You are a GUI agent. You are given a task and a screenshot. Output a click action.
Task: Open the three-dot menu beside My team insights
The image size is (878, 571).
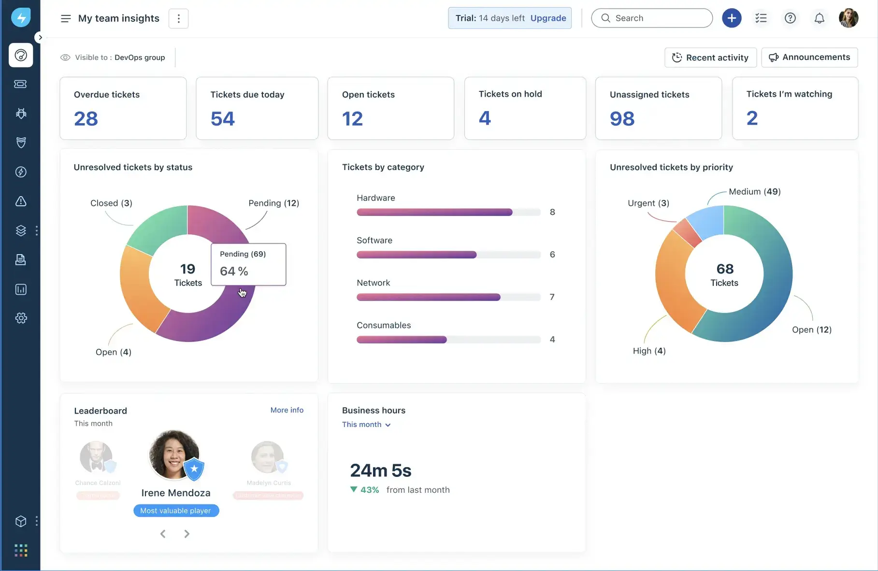pos(178,18)
